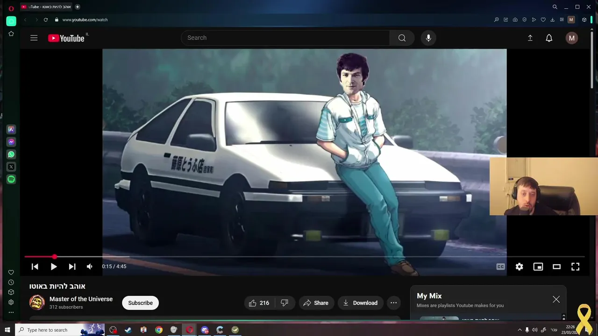Open Messenger in the Opera sidebar
598x336 pixels.
[11, 142]
